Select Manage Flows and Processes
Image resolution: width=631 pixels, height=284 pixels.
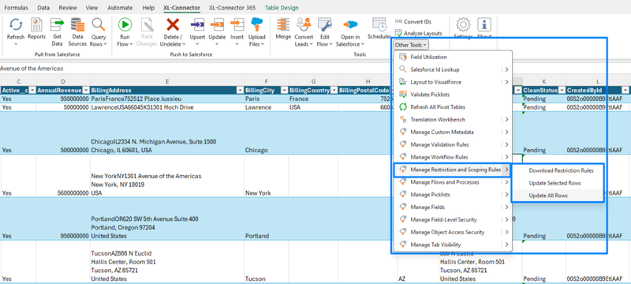[453, 182]
